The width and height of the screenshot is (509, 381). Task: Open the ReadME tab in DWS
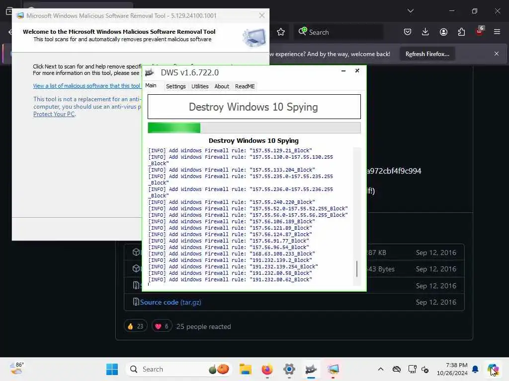(x=245, y=86)
